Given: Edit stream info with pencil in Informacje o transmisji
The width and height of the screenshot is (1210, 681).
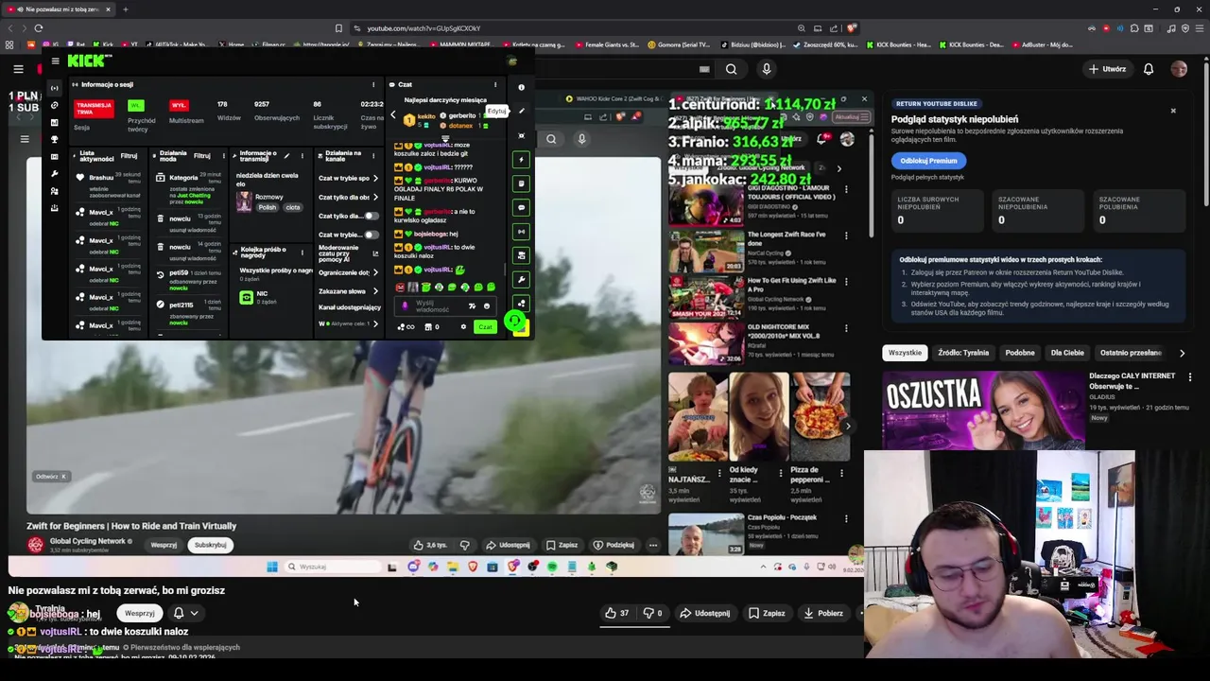Looking at the screenshot, I should [x=286, y=156].
